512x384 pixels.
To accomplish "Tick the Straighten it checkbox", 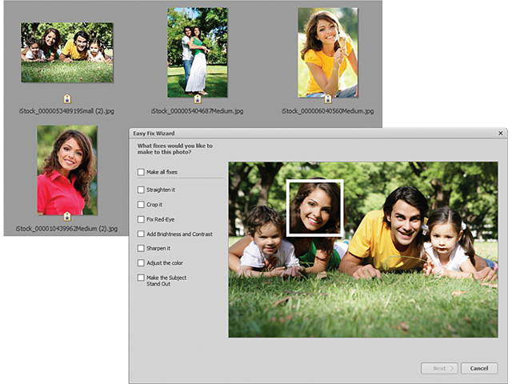I will tap(141, 190).
